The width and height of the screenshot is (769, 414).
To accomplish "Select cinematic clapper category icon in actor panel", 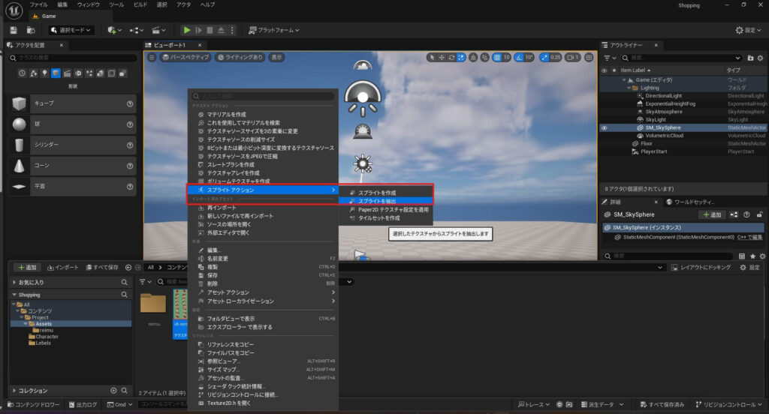I will point(67,73).
